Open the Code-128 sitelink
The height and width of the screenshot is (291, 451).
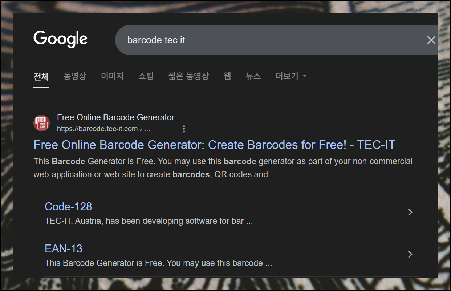click(68, 206)
